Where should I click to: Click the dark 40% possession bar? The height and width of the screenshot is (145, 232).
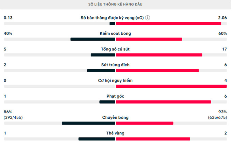coord(93,39)
